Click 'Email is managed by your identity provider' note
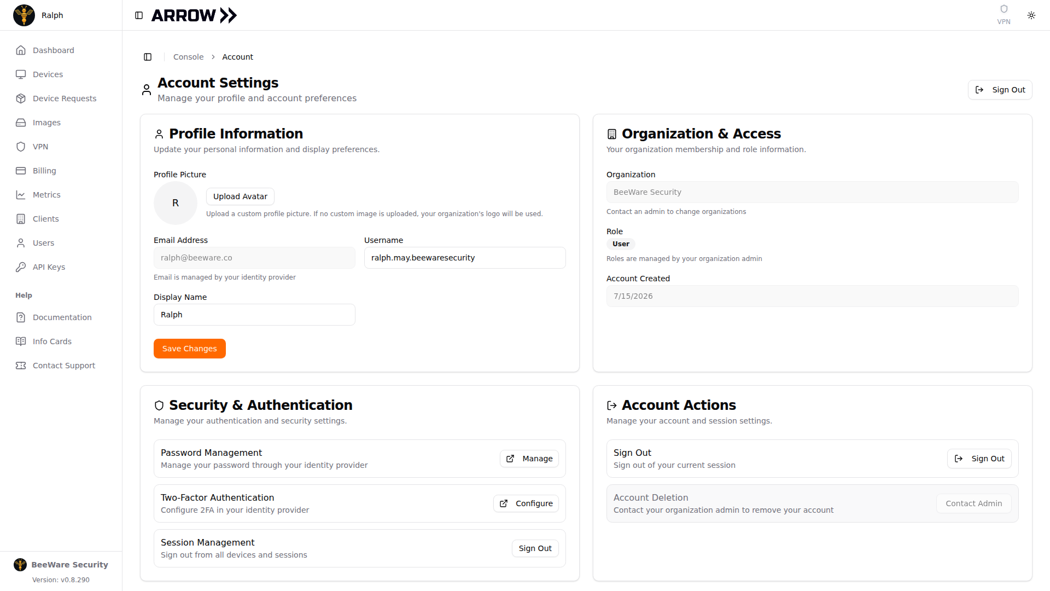 tap(225, 277)
